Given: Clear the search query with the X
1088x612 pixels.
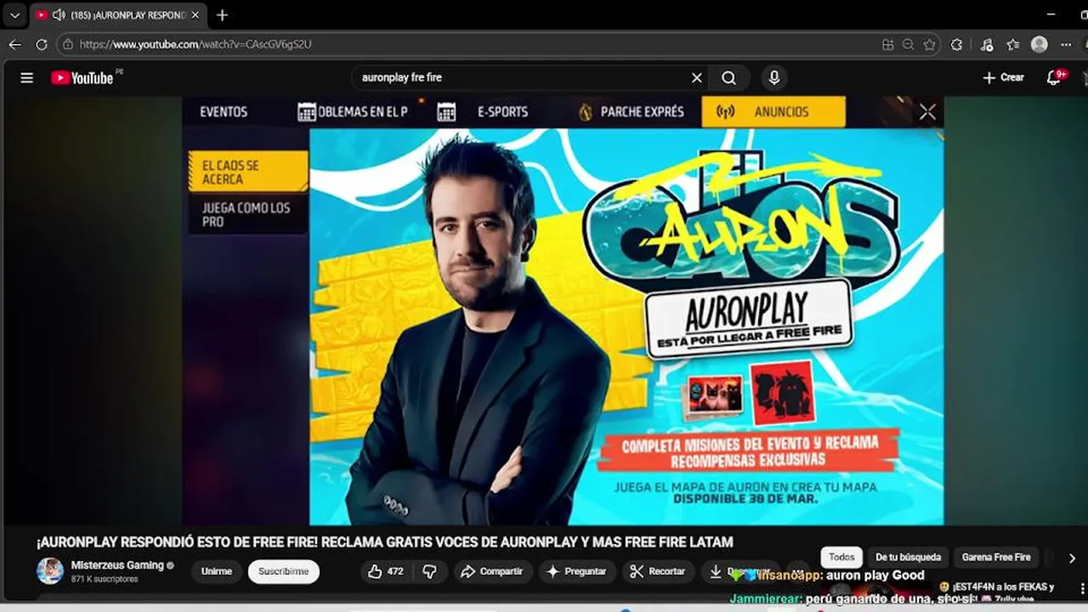Looking at the screenshot, I should pos(696,77).
